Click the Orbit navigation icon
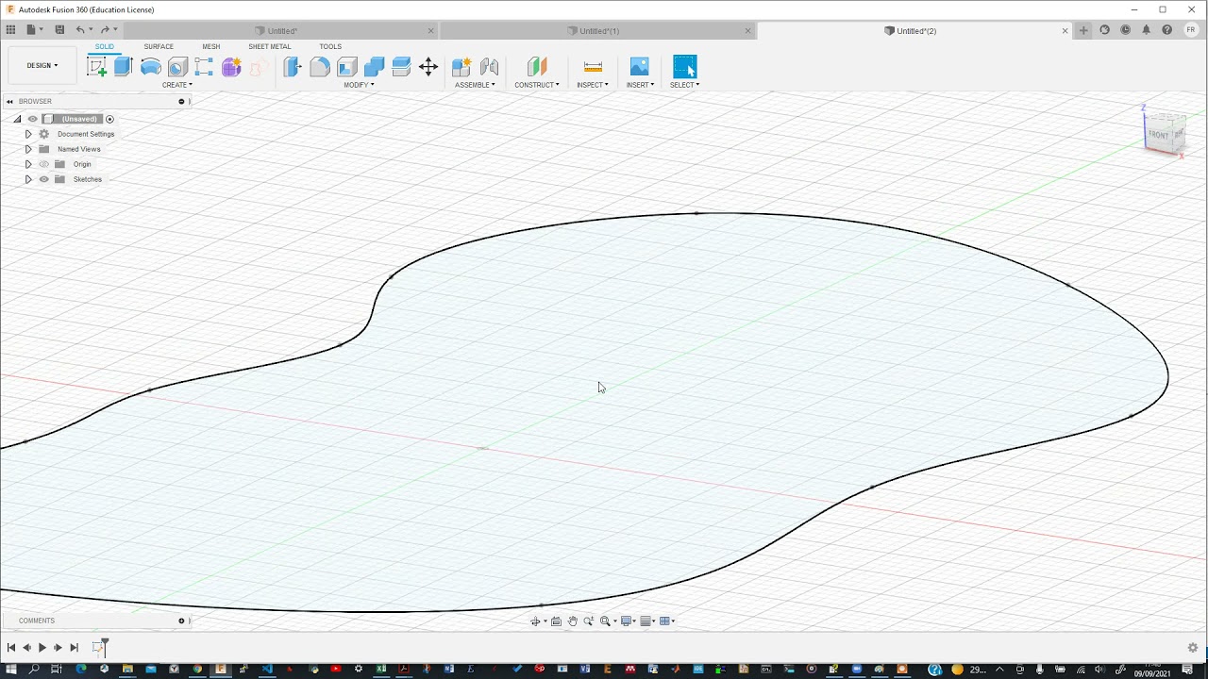Screen dimensions: 1208x679 pos(535,621)
